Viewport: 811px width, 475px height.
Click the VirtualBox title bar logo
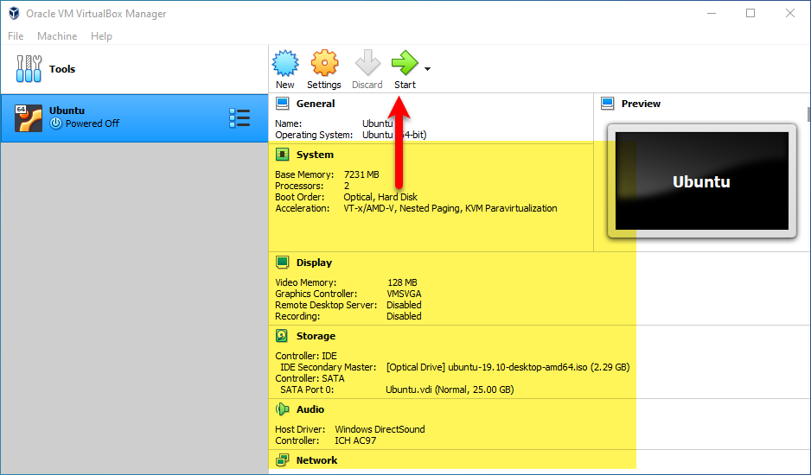point(14,14)
